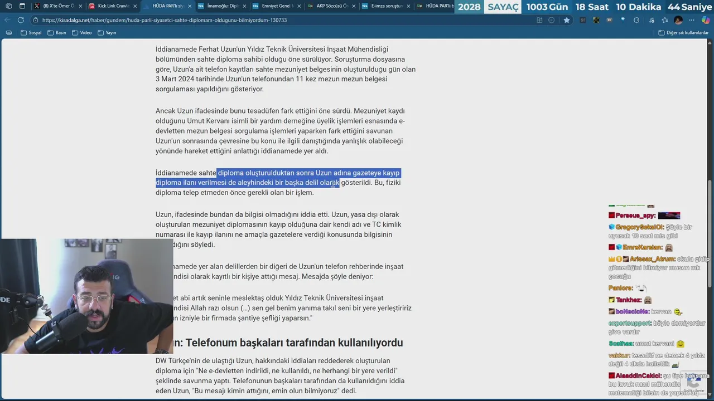Open the media control music-note icon
This screenshot has width=714, height=401.
point(650,20)
